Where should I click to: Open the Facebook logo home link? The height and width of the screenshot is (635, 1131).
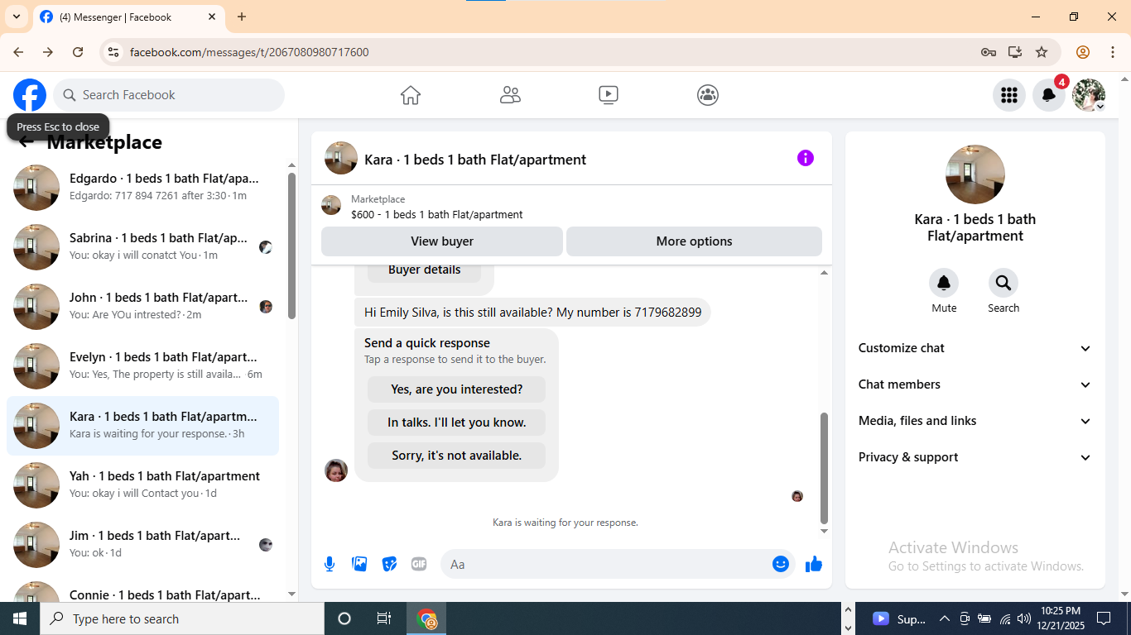click(x=30, y=95)
